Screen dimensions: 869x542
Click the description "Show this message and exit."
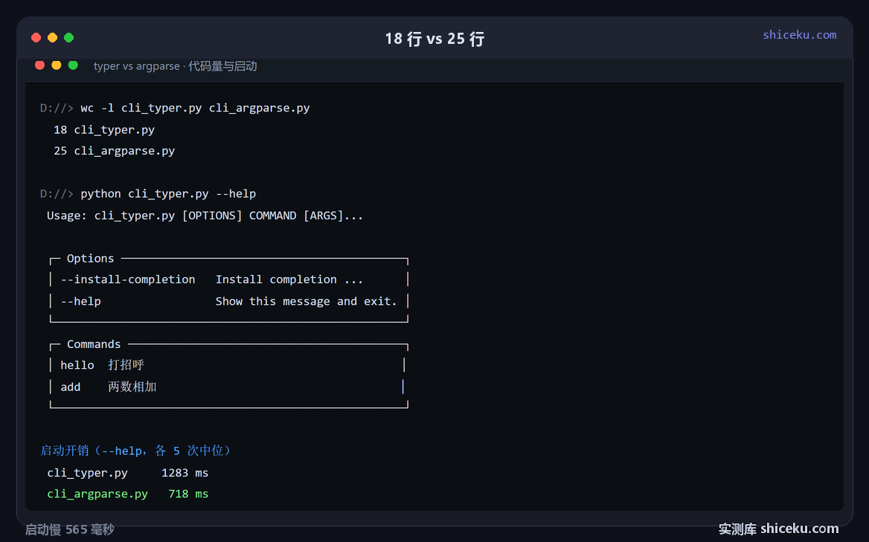coord(307,302)
